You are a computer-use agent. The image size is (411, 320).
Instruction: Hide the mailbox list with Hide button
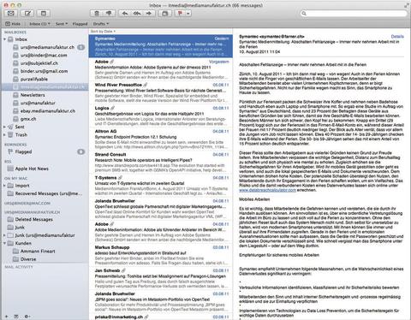[x=13, y=24]
